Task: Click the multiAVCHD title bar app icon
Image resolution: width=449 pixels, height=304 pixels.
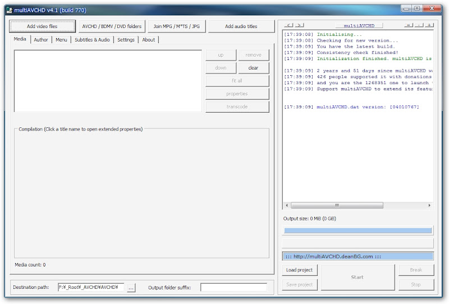Action: (10, 10)
